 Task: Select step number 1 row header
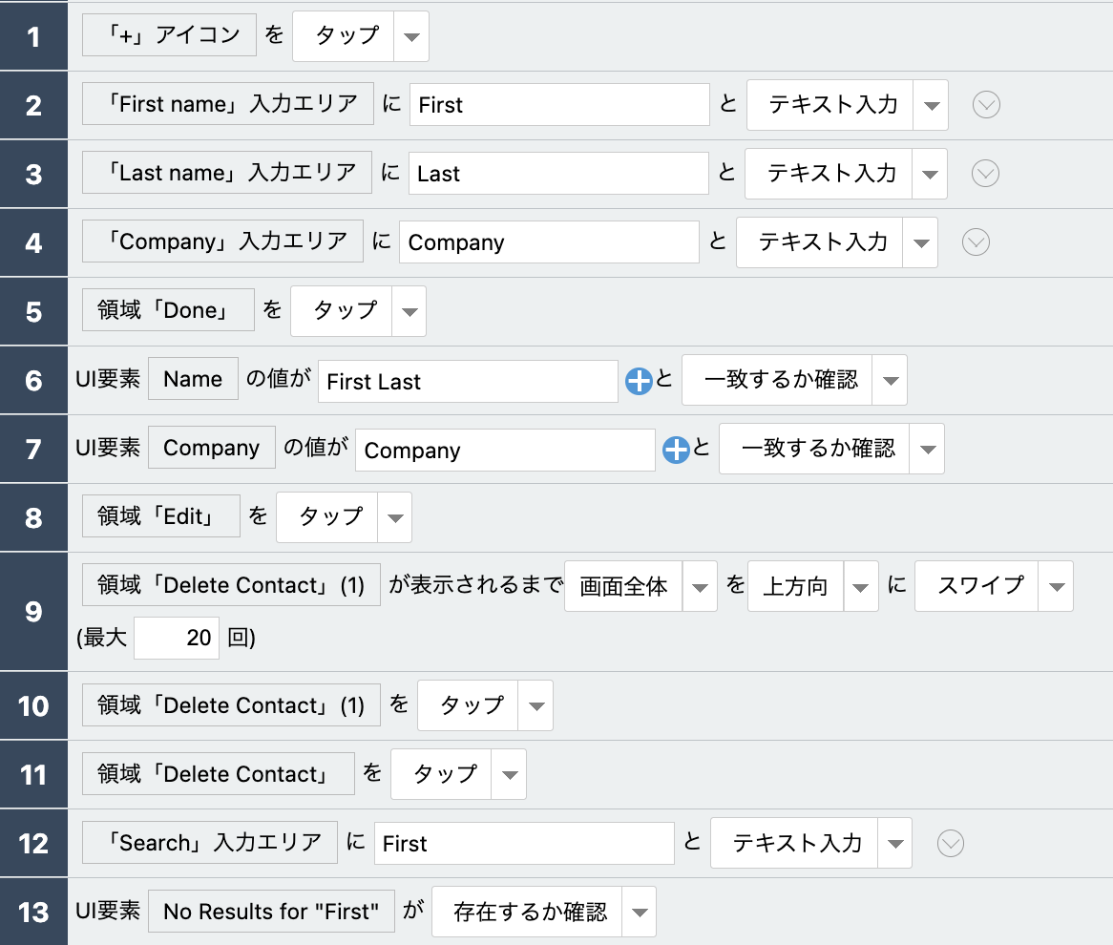point(33,36)
